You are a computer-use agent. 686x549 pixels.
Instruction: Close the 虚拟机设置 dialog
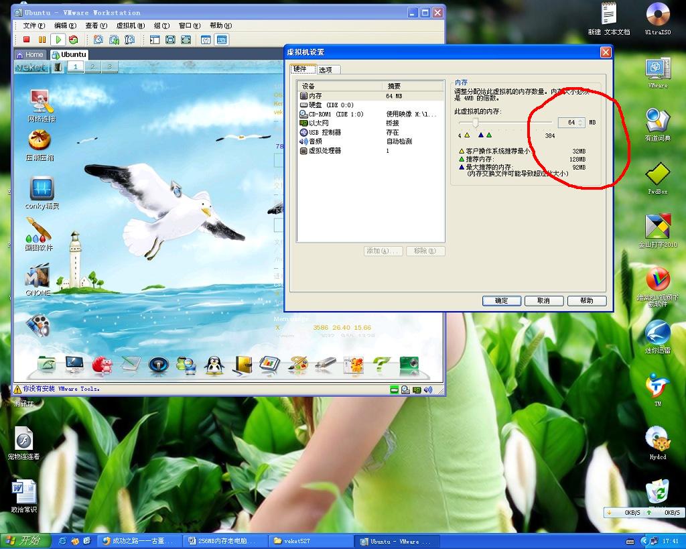606,52
